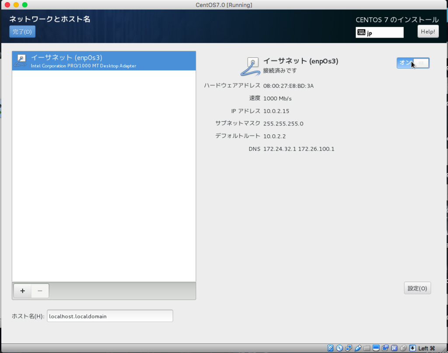Open the 設定(O) configure button
Screen dimensions: 448x353
pyautogui.click(x=417, y=288)
